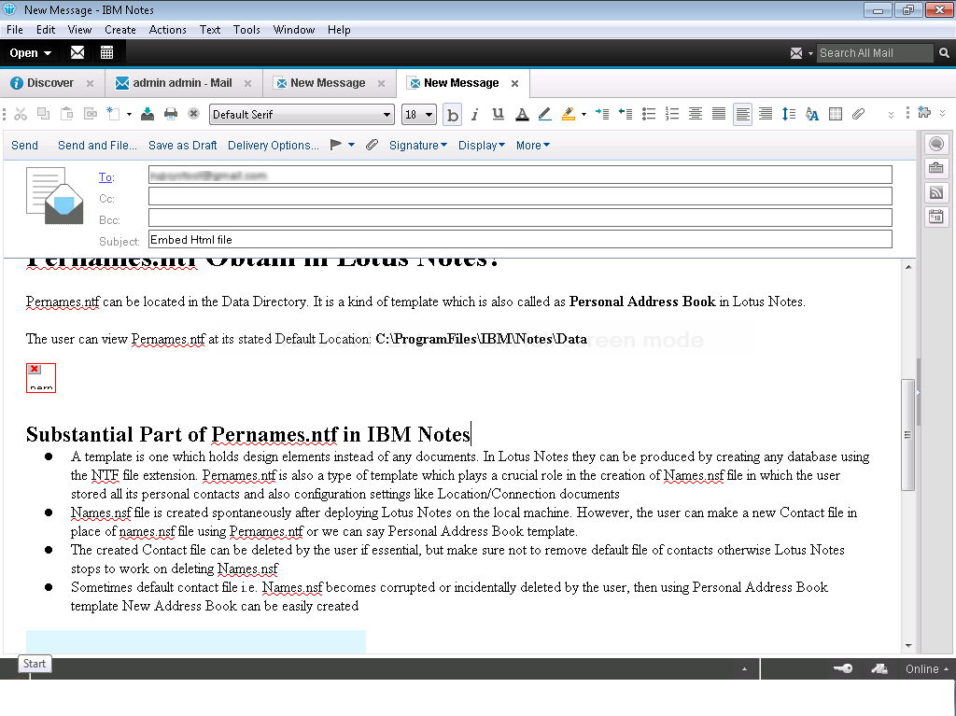Click the Open button menu
The height and width of the screenshot is (716, 956).
click(30, 53)
